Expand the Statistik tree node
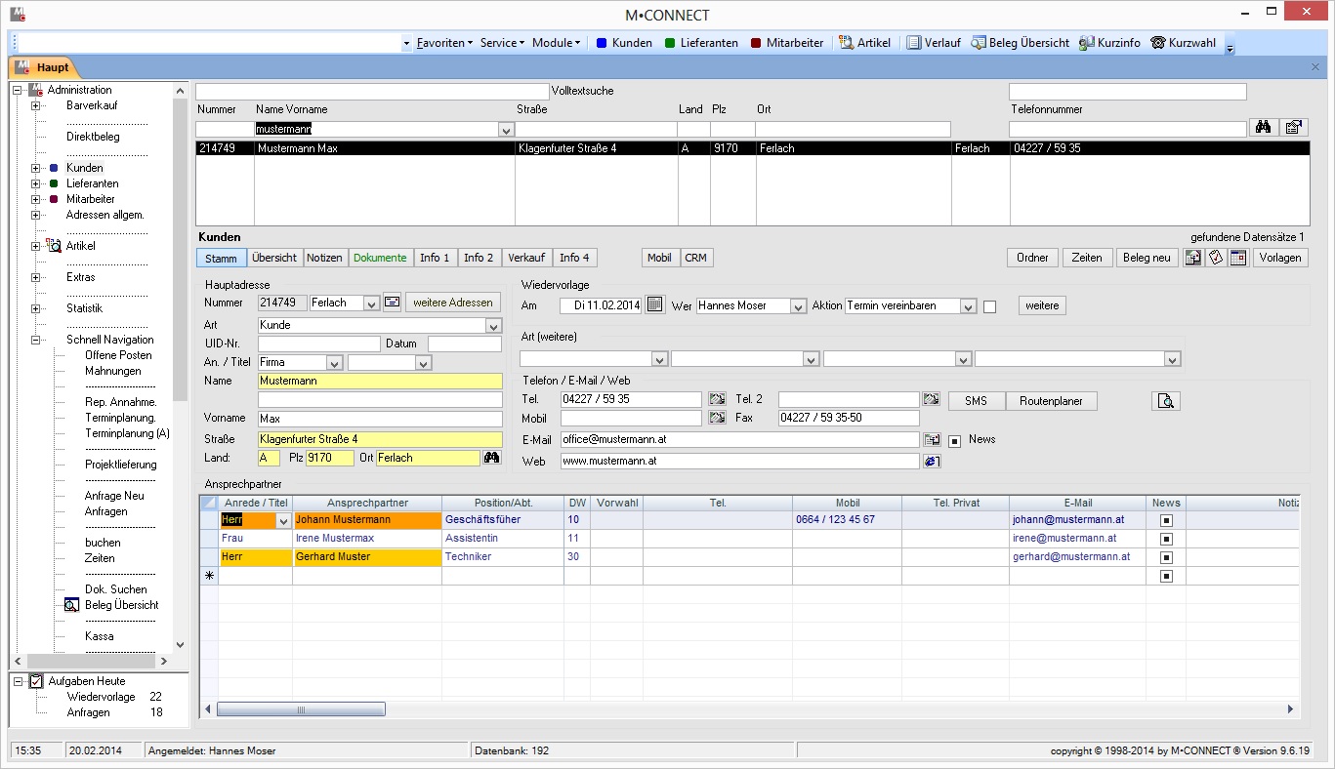Image resolution: width=1335 pixels, height=769 pixels. 36,308
